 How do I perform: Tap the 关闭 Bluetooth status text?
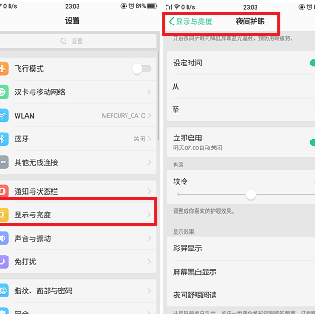point(140,140)
